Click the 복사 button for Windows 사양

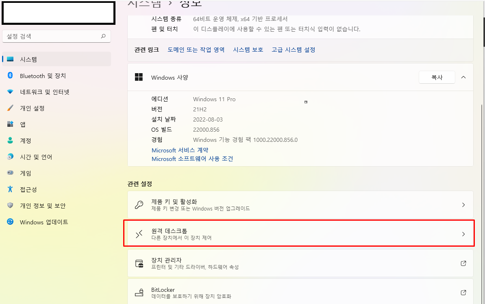tap(437, 77)
